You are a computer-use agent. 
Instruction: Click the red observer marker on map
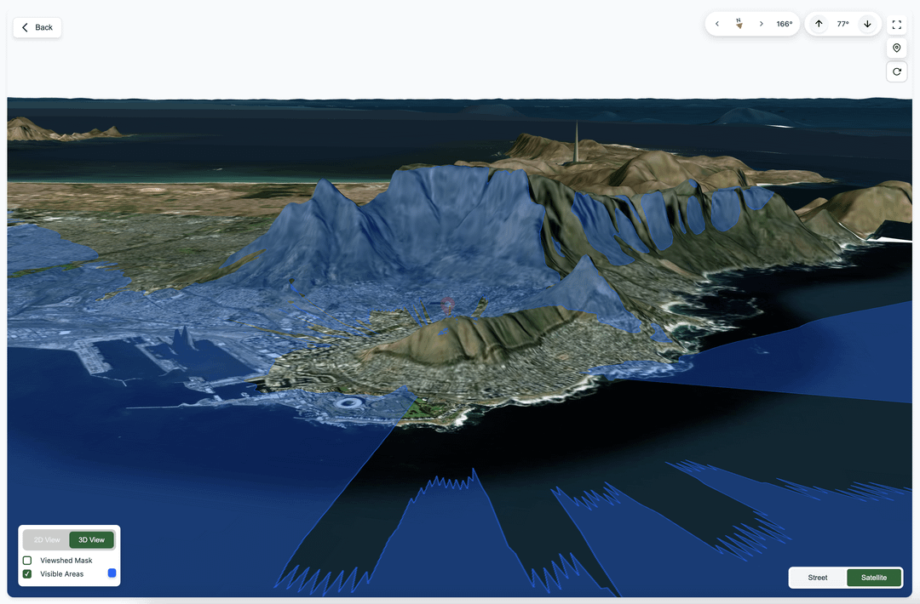(x=447, y=305)
